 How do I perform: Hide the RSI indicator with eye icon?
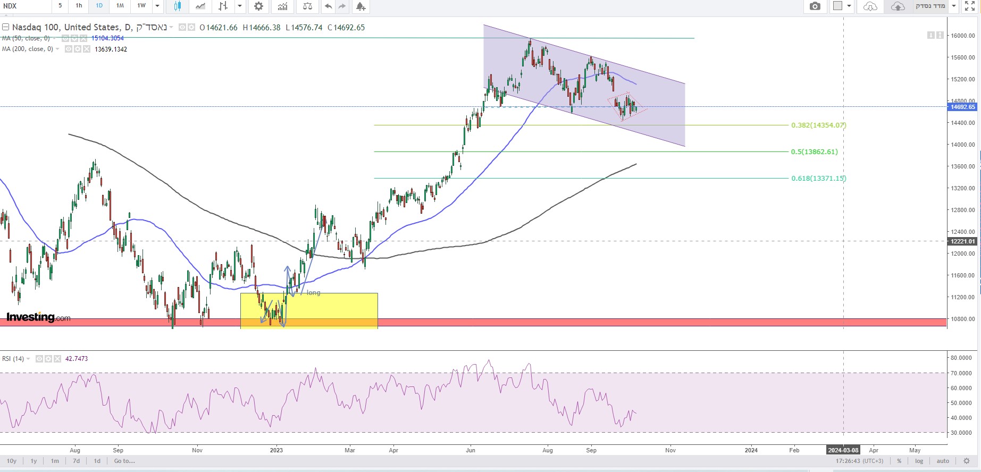tap(39, 359)
